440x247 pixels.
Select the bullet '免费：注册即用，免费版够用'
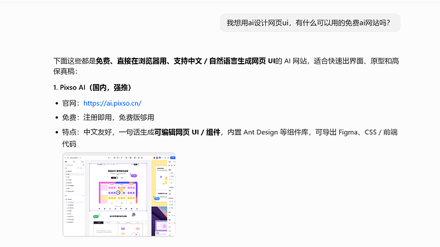(x=108, y=117)
